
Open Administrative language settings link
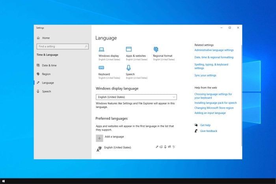[214, 50]
